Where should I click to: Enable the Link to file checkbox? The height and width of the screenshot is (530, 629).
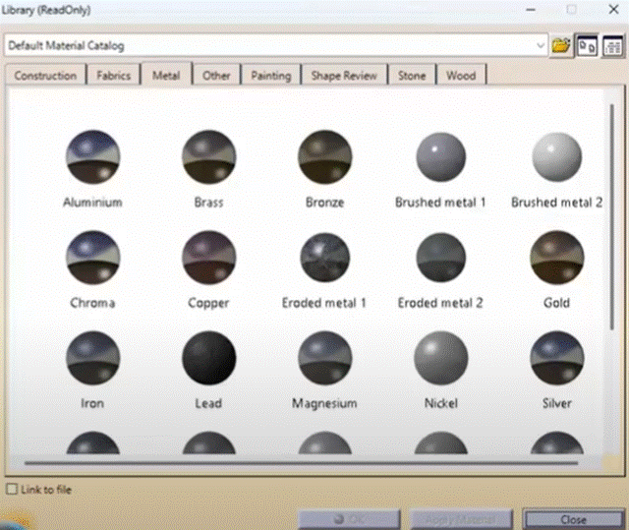(11, 489)
